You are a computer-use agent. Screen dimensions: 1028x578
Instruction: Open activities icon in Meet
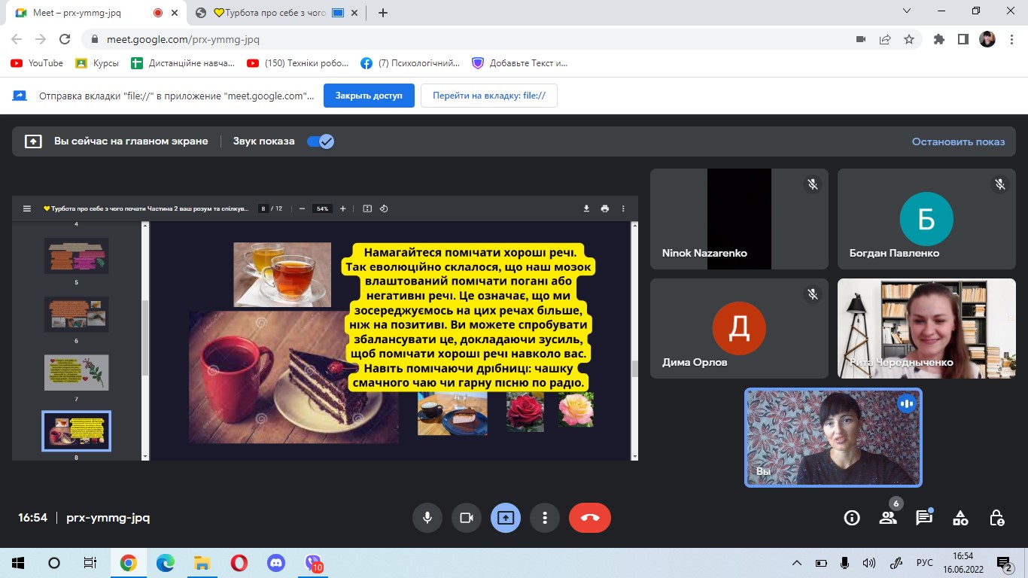(960, 518)
